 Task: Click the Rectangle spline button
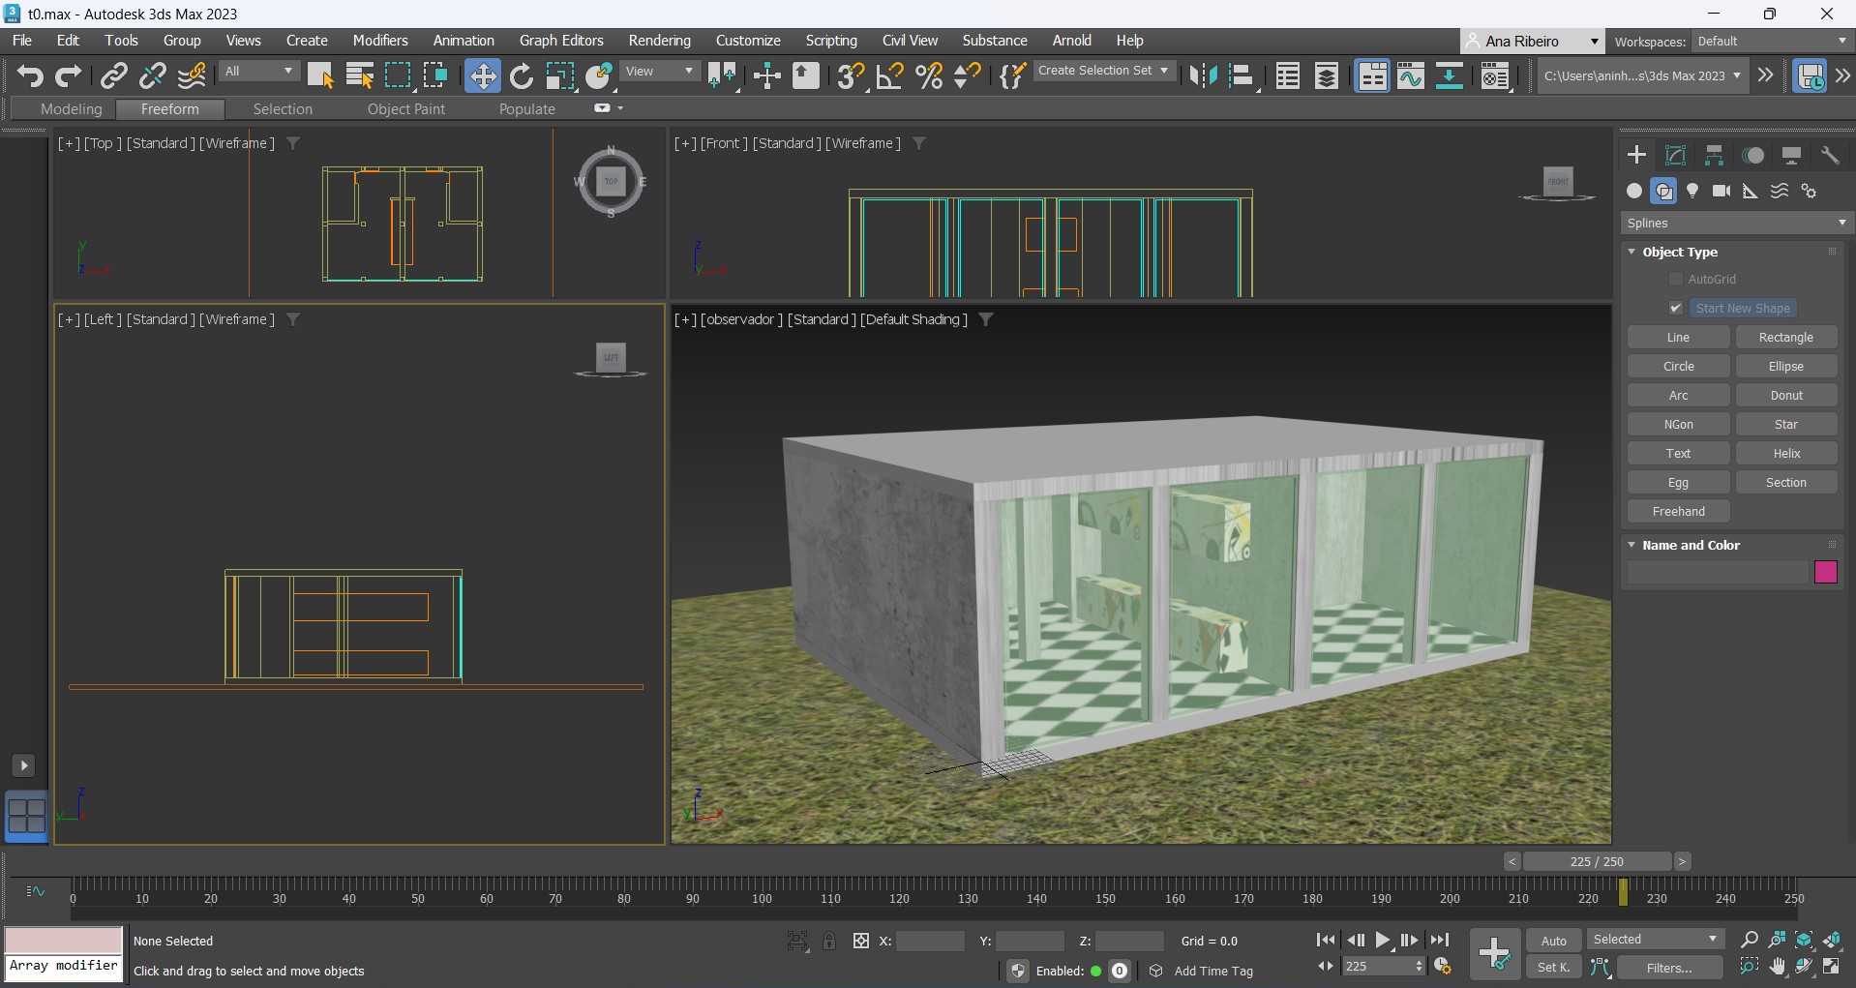[1785, 337]
